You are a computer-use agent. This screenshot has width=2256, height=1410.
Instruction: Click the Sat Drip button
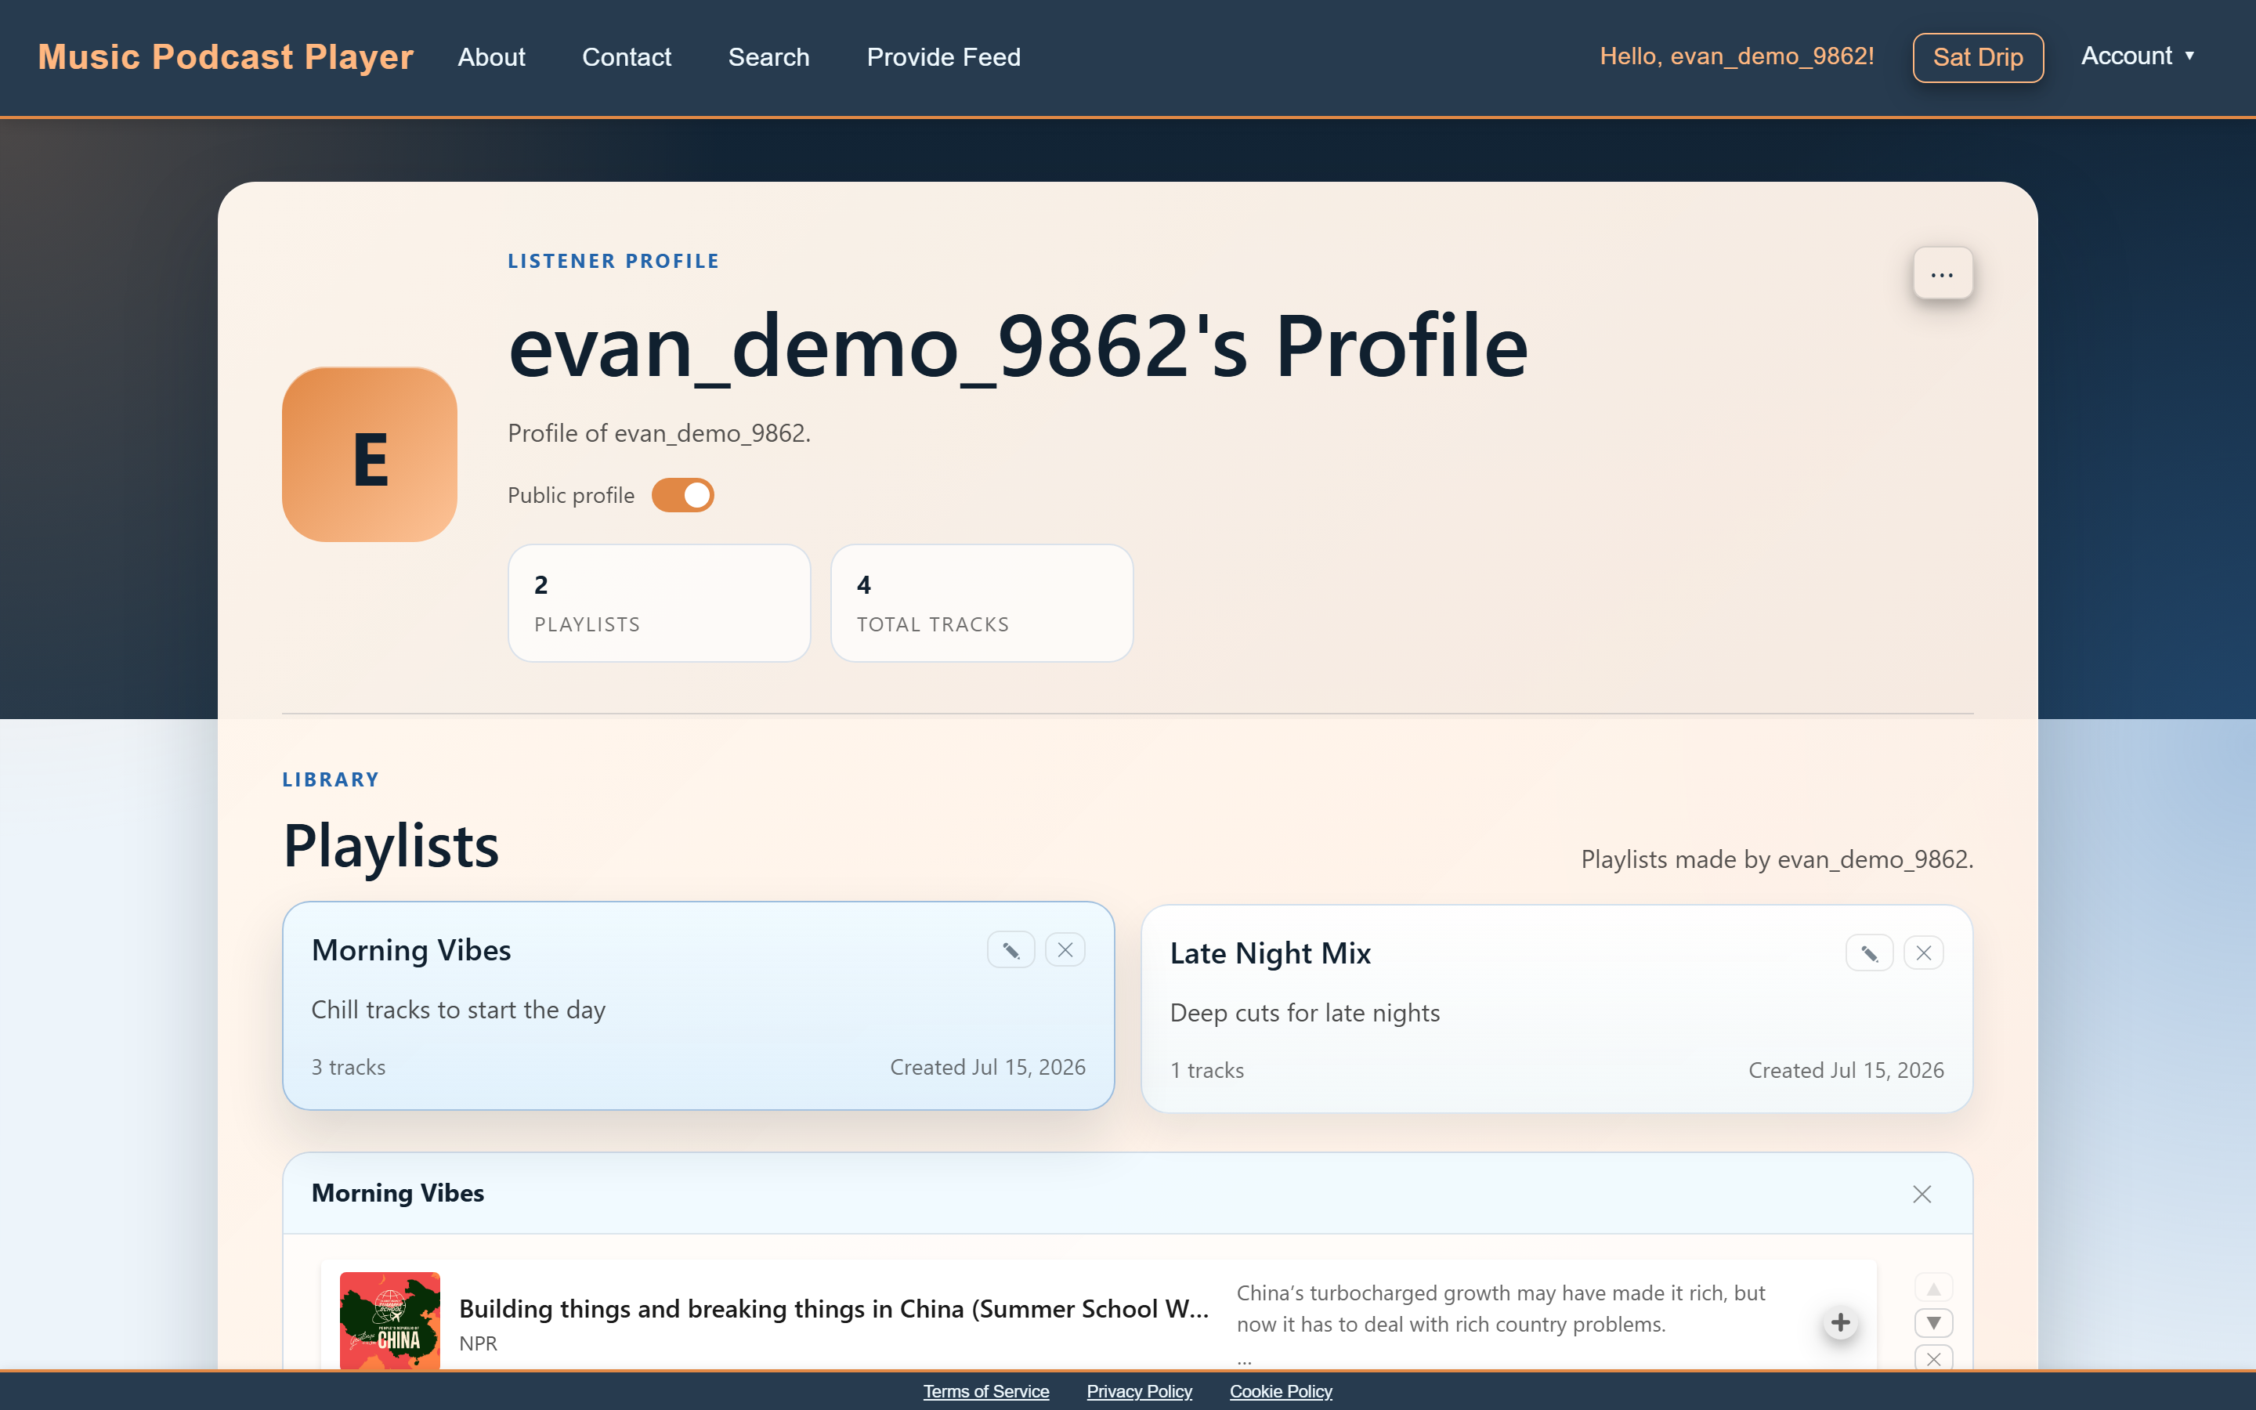(x=1978, y=57)
